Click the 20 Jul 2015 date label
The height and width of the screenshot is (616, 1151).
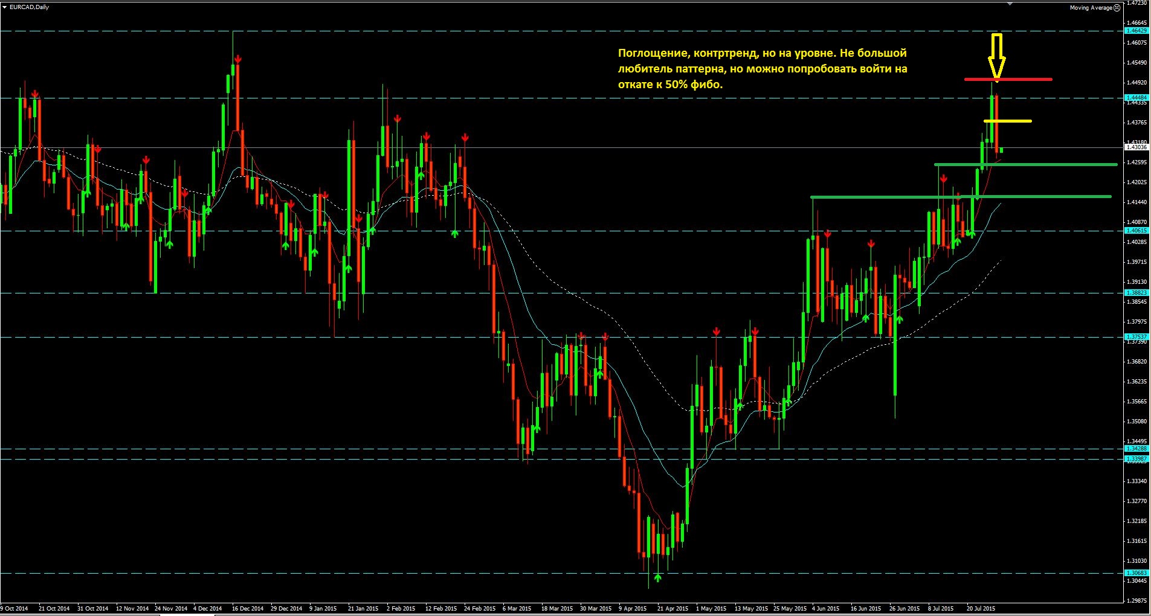981,609
